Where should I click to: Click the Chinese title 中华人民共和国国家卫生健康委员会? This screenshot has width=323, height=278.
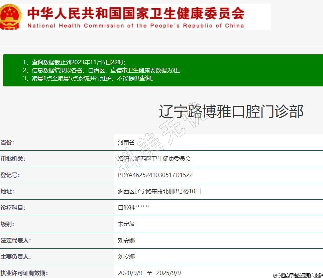coord(135,13)
